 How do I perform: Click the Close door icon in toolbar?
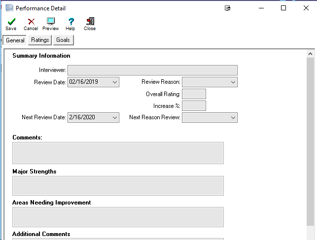coord(90,22)
